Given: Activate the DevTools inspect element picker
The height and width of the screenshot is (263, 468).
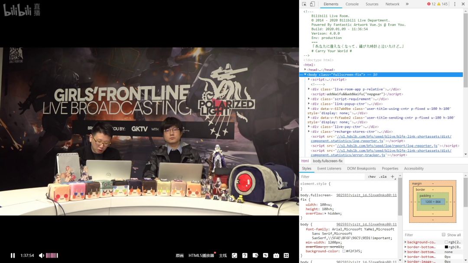Looking at the screenshot, I should 304,4.
